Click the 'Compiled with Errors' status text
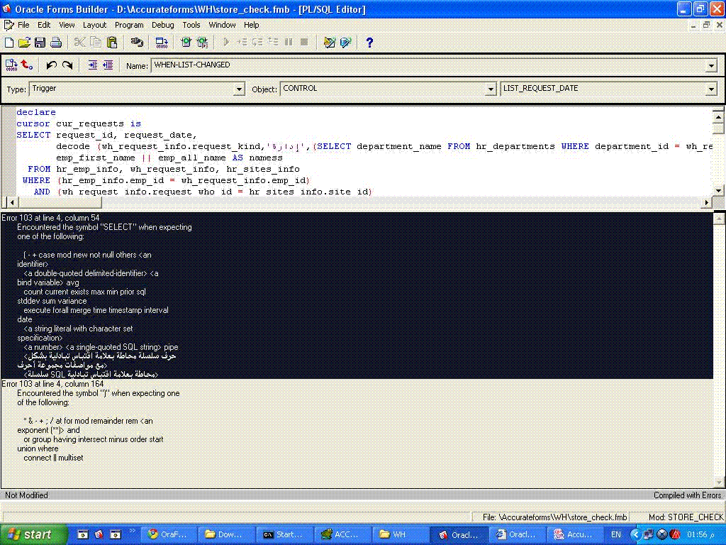Screen dimensions: 726x545 (687, 495)
